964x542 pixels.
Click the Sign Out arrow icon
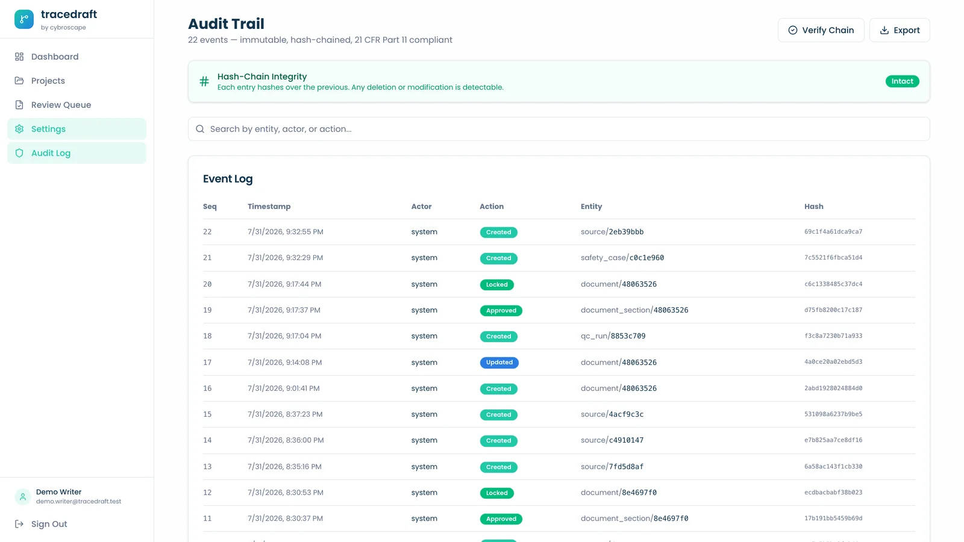tap(19, 524)
